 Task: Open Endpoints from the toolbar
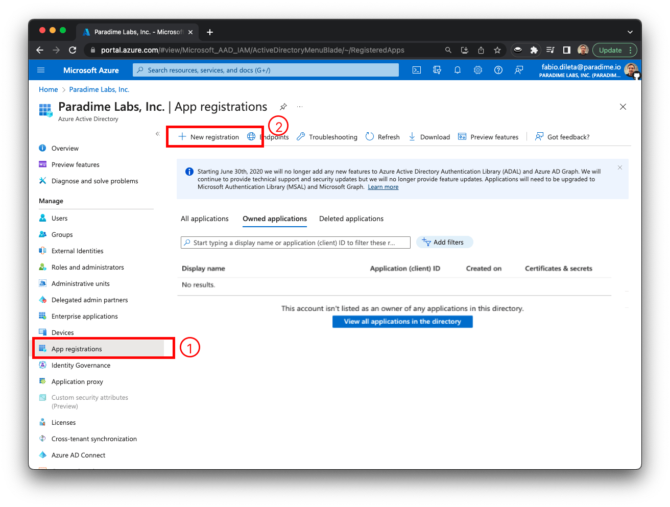[x=268, y=137]
